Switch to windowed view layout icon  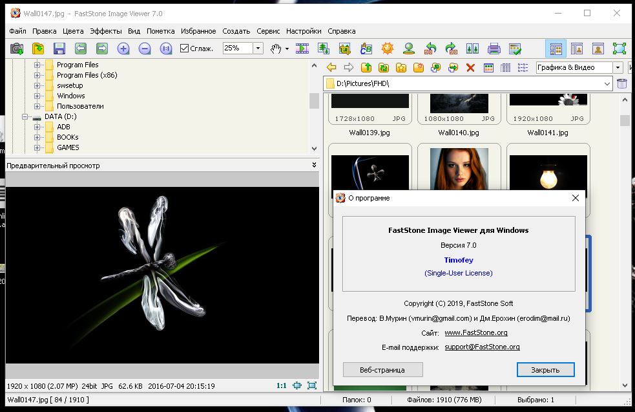pos(577,49)
